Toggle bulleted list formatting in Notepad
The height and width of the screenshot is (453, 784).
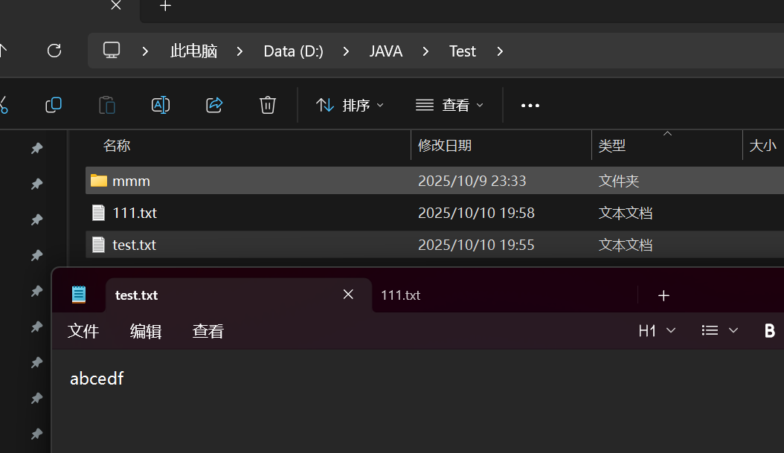click(710, 330)
